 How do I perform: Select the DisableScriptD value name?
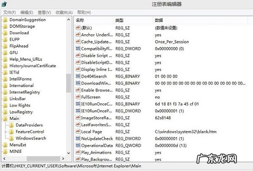(x=97, y=62)
